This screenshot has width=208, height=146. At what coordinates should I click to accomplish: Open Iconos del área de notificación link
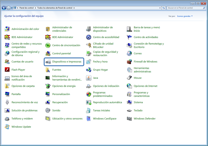(22, 78)
